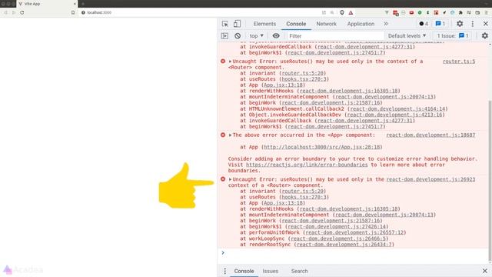This screenshot has width=492, height=277.
Task: Open the Elements tab
Action: point(264,24)
